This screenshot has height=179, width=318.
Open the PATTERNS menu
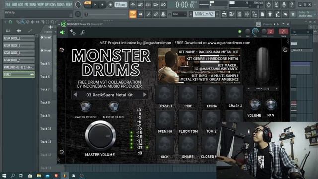pos(30,4)
